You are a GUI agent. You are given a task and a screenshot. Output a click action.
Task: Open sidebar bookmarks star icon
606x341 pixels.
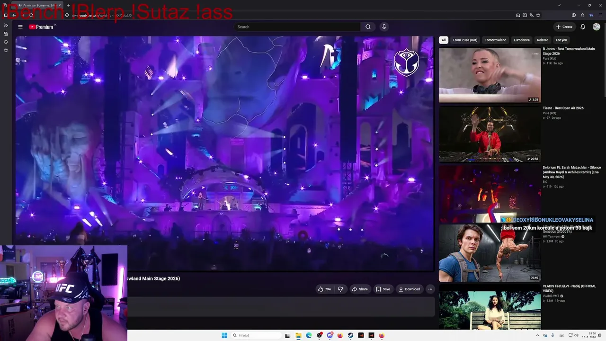tap(6, 50)
